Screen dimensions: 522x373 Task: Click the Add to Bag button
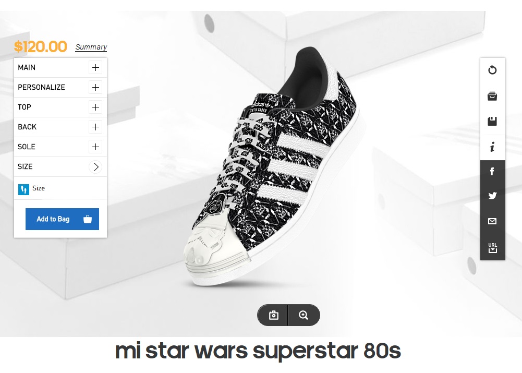click(x=62, y=219)
